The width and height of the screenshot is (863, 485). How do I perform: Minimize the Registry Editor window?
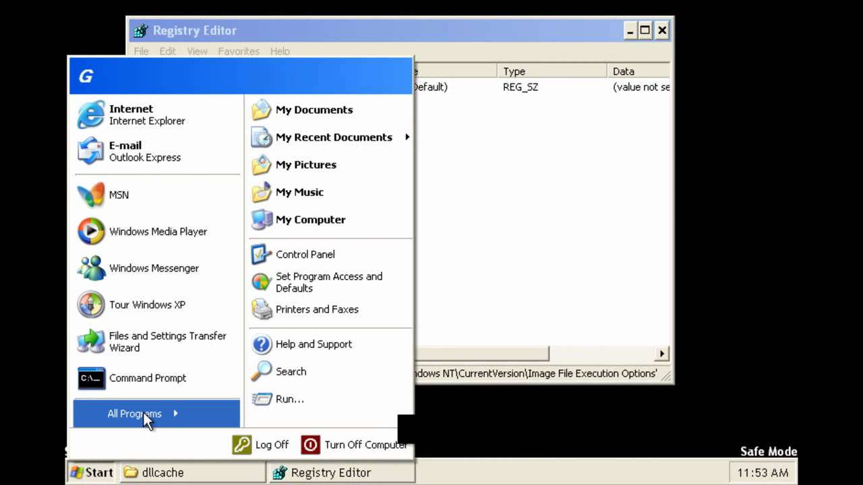pyautogui.click(x=630, y=30)
